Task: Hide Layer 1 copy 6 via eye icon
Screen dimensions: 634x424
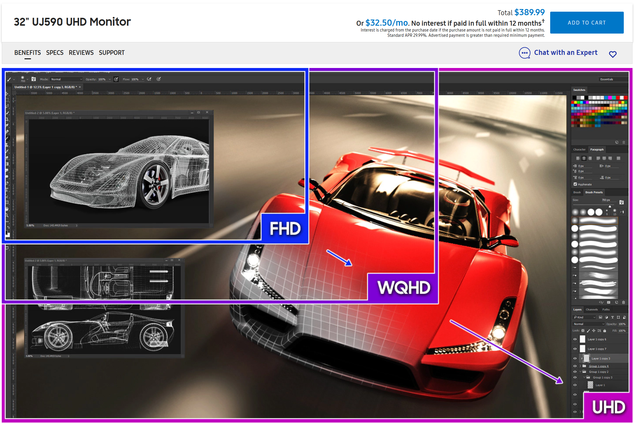Action: tap(575, 339)
